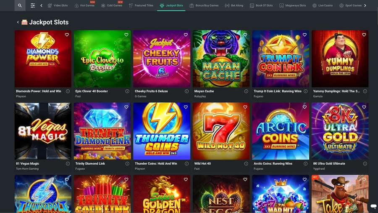Launch the Cheeky Fruits 6 Deluxe thumbnail
Image resolution: width=378 pixels, height=213 pixels.
[162, 59]
